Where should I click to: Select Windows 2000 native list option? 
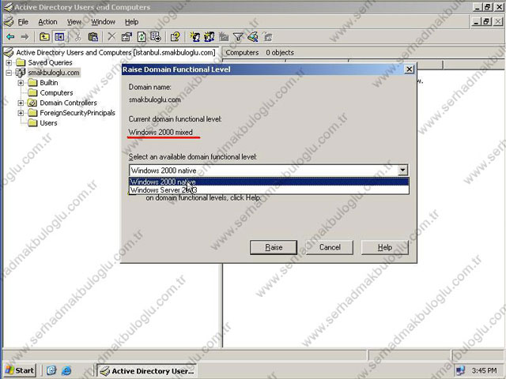pyautogui.click(x=269, y=182)
